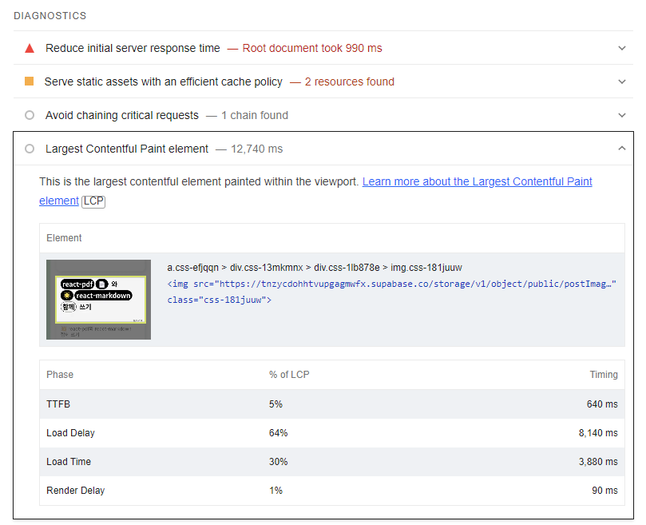Click the grey circle beside Largest Contentful Paint element
Image resolution: width=646 pixels, height=525 pixels.
pos(30,149)
